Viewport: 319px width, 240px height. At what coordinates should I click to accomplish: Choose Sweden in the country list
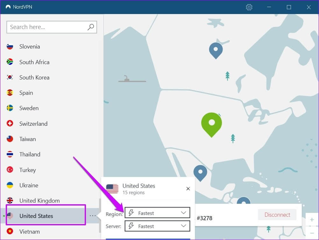(29, 108)
